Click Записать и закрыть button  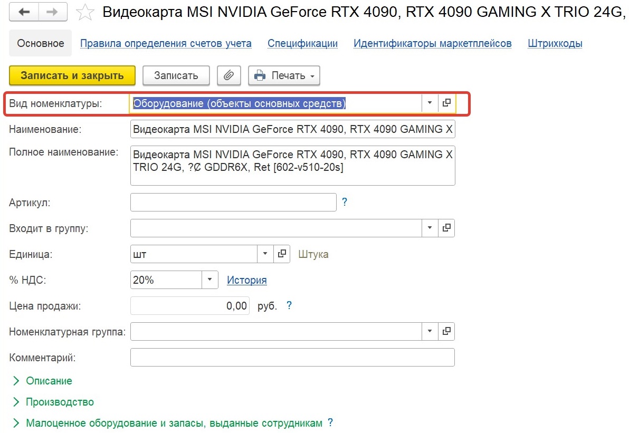pyautogui.click(x=72, y=75)
